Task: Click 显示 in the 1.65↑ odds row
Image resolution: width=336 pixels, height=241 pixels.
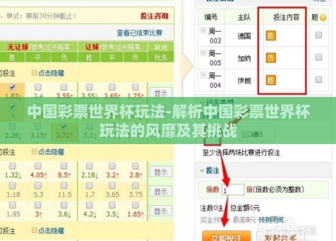Action: click(x=161, y=211)
